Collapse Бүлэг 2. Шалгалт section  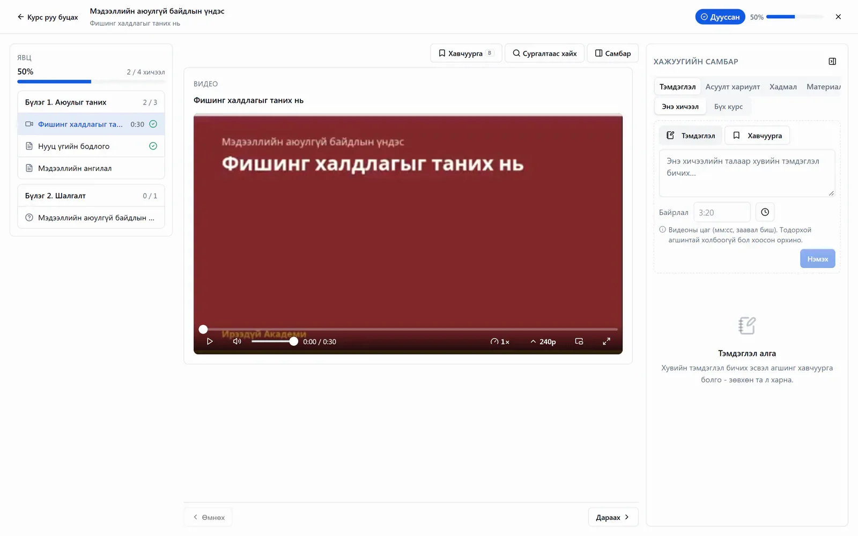(91, 196)
